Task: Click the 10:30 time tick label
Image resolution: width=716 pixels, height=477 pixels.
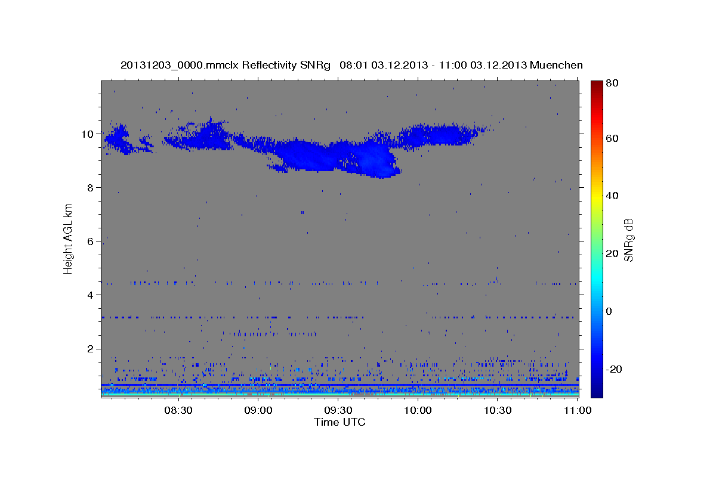Action: click(498, 410)
